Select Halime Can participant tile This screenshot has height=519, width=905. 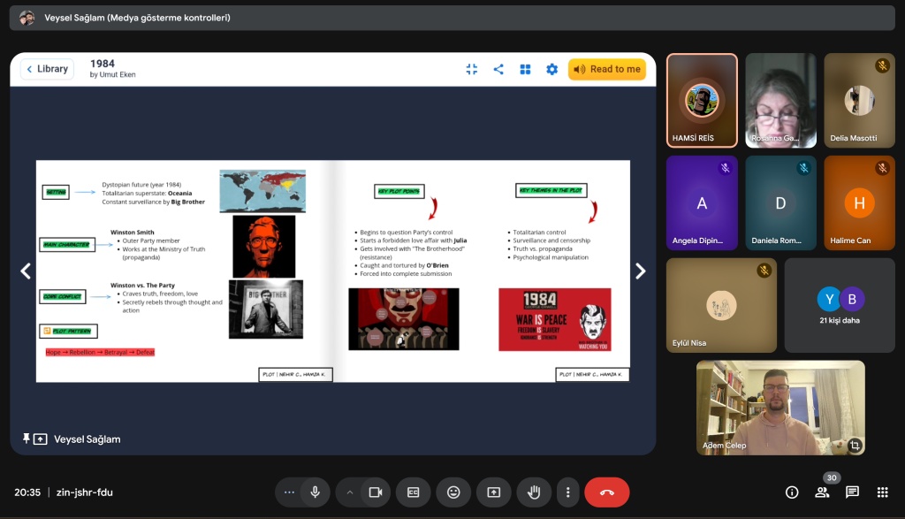click(859, 202)
